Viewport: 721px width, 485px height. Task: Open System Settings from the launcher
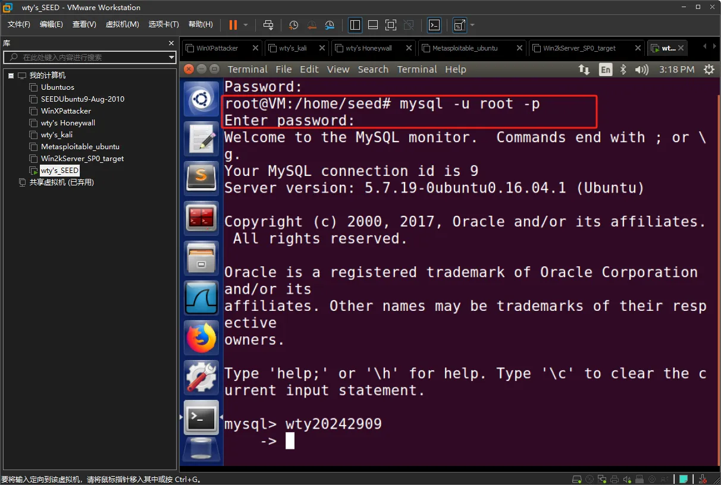click(x=202, y=377)
